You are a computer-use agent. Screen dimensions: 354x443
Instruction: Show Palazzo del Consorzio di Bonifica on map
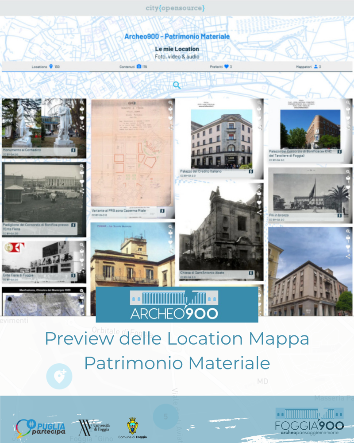coord(339,152)
